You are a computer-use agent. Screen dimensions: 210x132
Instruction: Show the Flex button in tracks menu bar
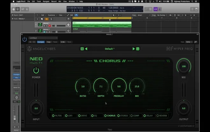coord(72,15)
